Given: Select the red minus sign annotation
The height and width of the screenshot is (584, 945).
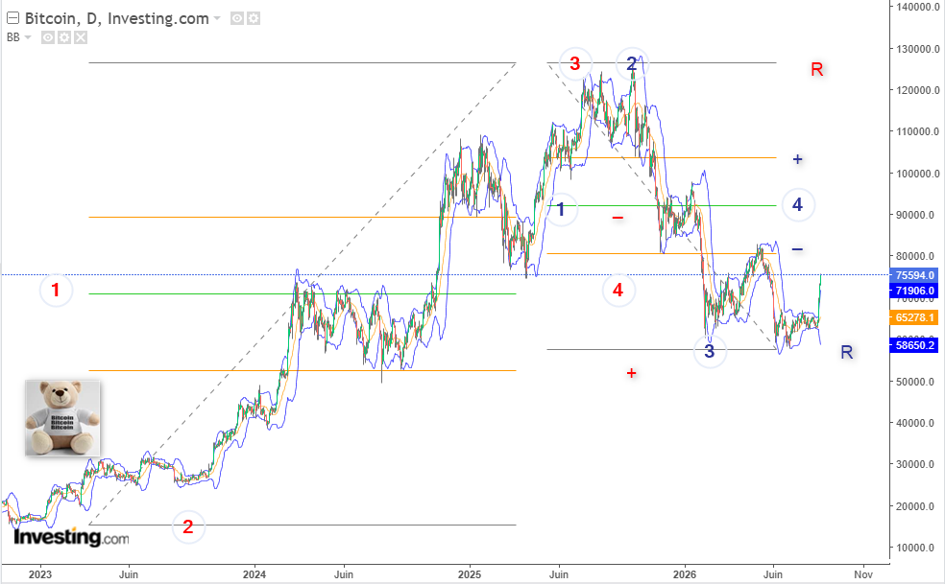Looking at the screenshot, I should [618, 218].
